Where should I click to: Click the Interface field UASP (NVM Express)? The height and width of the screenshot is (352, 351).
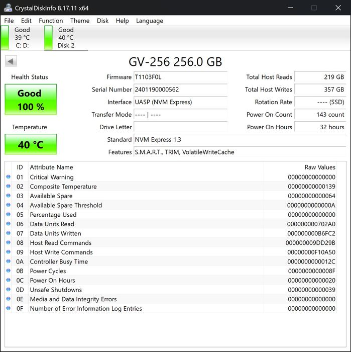click(x=180, y=102)
